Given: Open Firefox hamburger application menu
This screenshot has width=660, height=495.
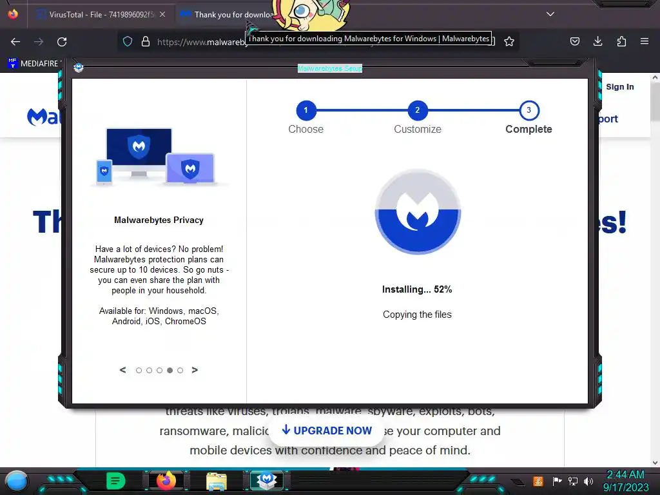Looking at the screenshot, I should [644, 41].
